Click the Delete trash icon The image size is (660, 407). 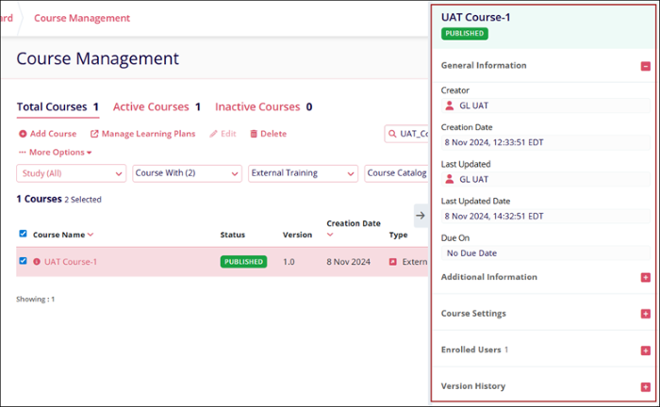click(254, 134)
